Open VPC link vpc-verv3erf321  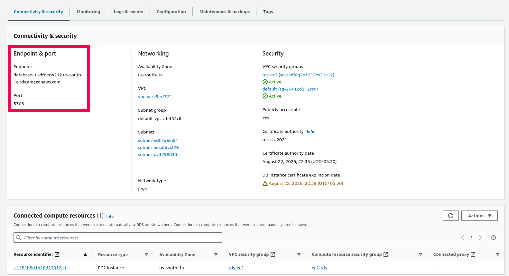coord(155,97)
